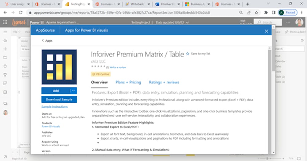Open Data hub icon in sidebar
Viewport: 307px width, 161px height.
click(x=5, y=66)
